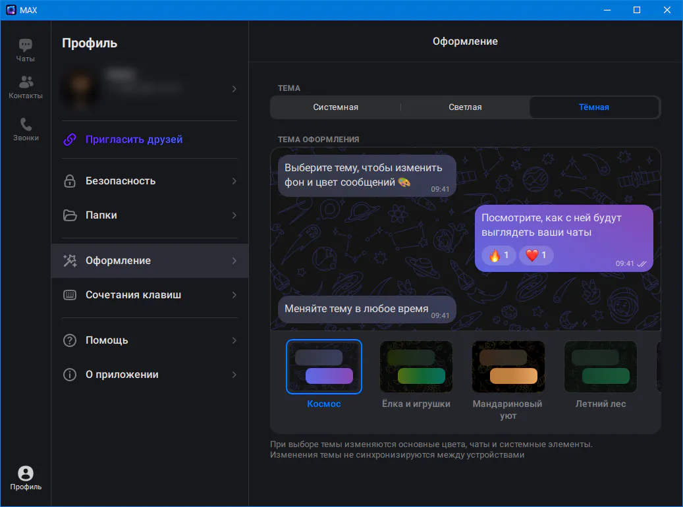Click the chevron on the Папки row
Image resolution: width=683 pixels, height=507 pixels.
pyautogui.click(x=234, y=215)
